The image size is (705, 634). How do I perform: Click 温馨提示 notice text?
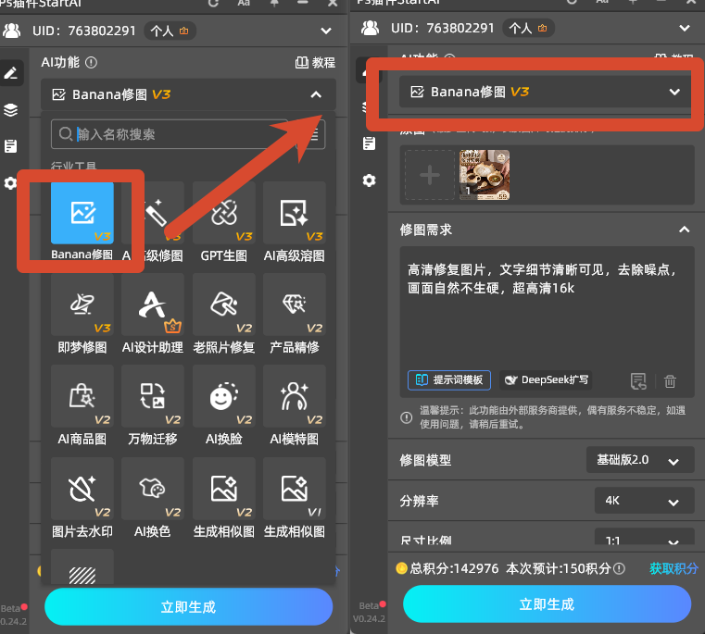552,417
